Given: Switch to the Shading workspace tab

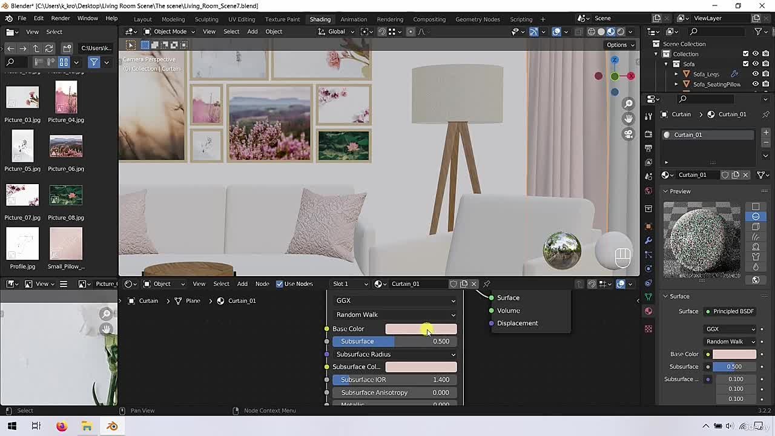Looking at the screenshot, I should 320,19.
